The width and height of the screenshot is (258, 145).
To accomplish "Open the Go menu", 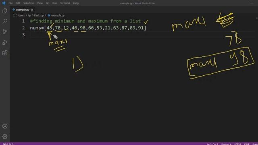I will (x=48, y=3).
